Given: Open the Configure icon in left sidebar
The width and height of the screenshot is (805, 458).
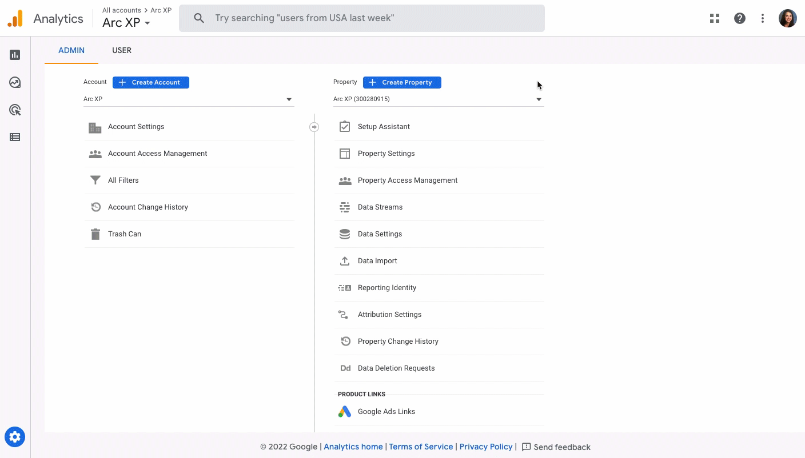Looking at the screenshot, I should coord(15,137).
